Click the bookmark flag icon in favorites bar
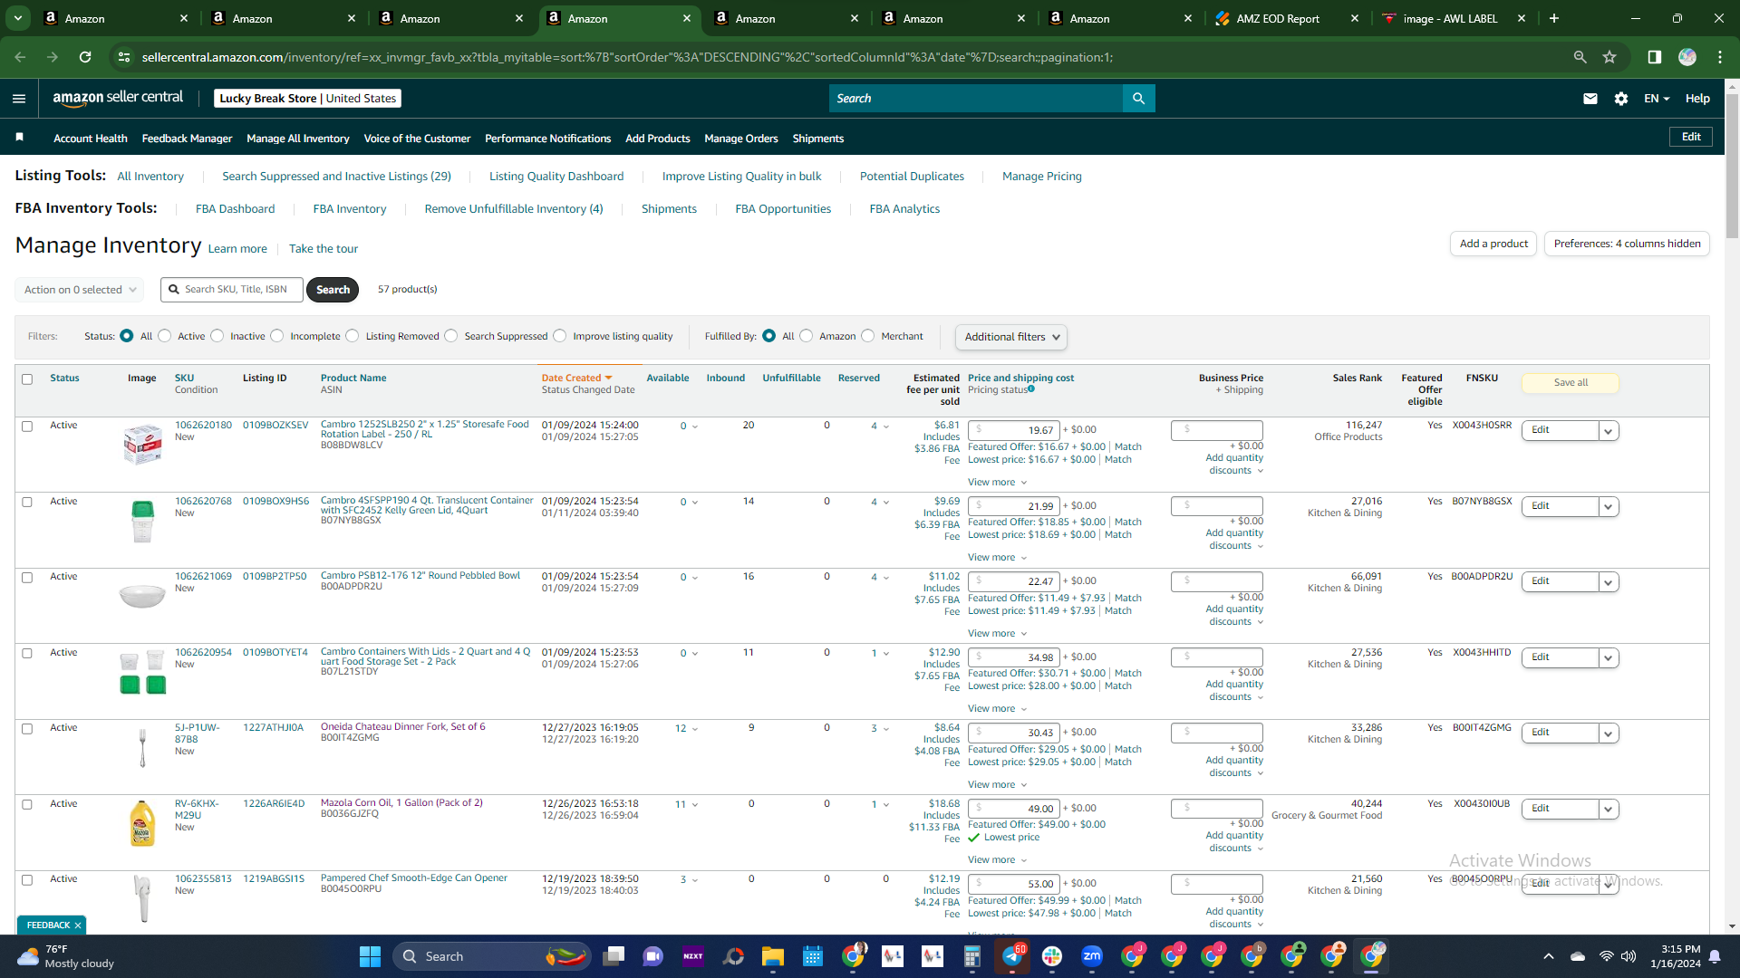1740x978 pixels. coord(20,138)
